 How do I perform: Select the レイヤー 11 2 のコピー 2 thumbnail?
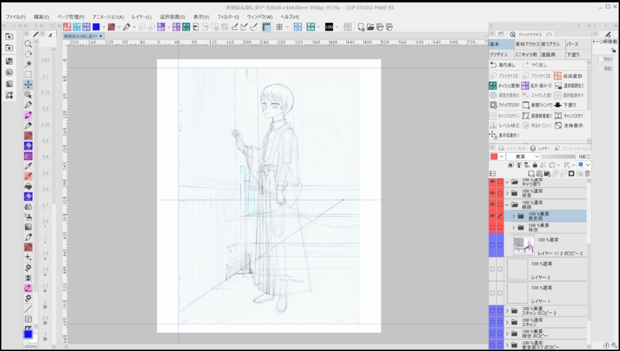[x=524, y=245]
